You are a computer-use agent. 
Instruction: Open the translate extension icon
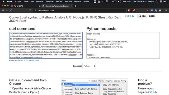pos(156,11)
